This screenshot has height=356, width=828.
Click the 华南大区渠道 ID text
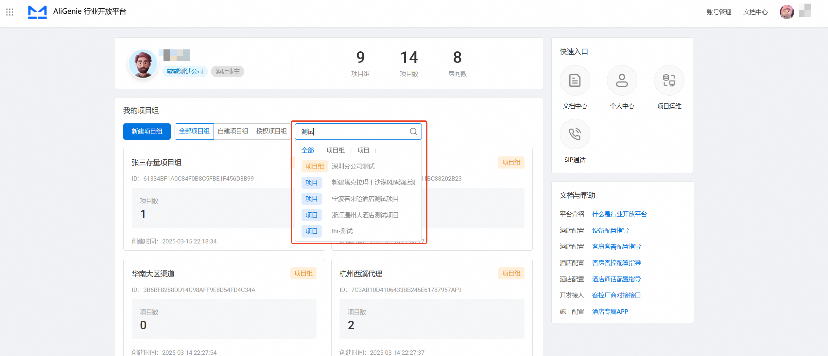click(193, 290)
